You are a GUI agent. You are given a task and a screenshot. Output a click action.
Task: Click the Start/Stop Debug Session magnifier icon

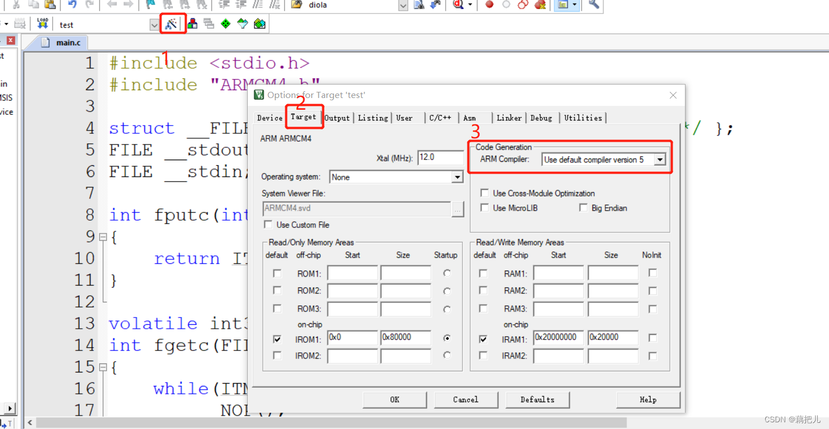click(x=458, y=4)
